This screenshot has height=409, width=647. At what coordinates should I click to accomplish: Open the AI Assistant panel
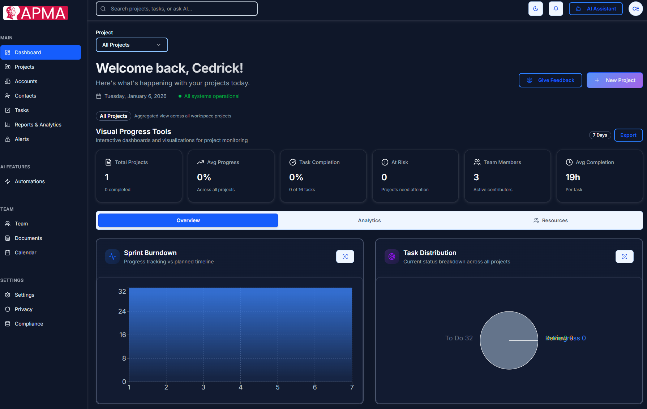[596, 8]
